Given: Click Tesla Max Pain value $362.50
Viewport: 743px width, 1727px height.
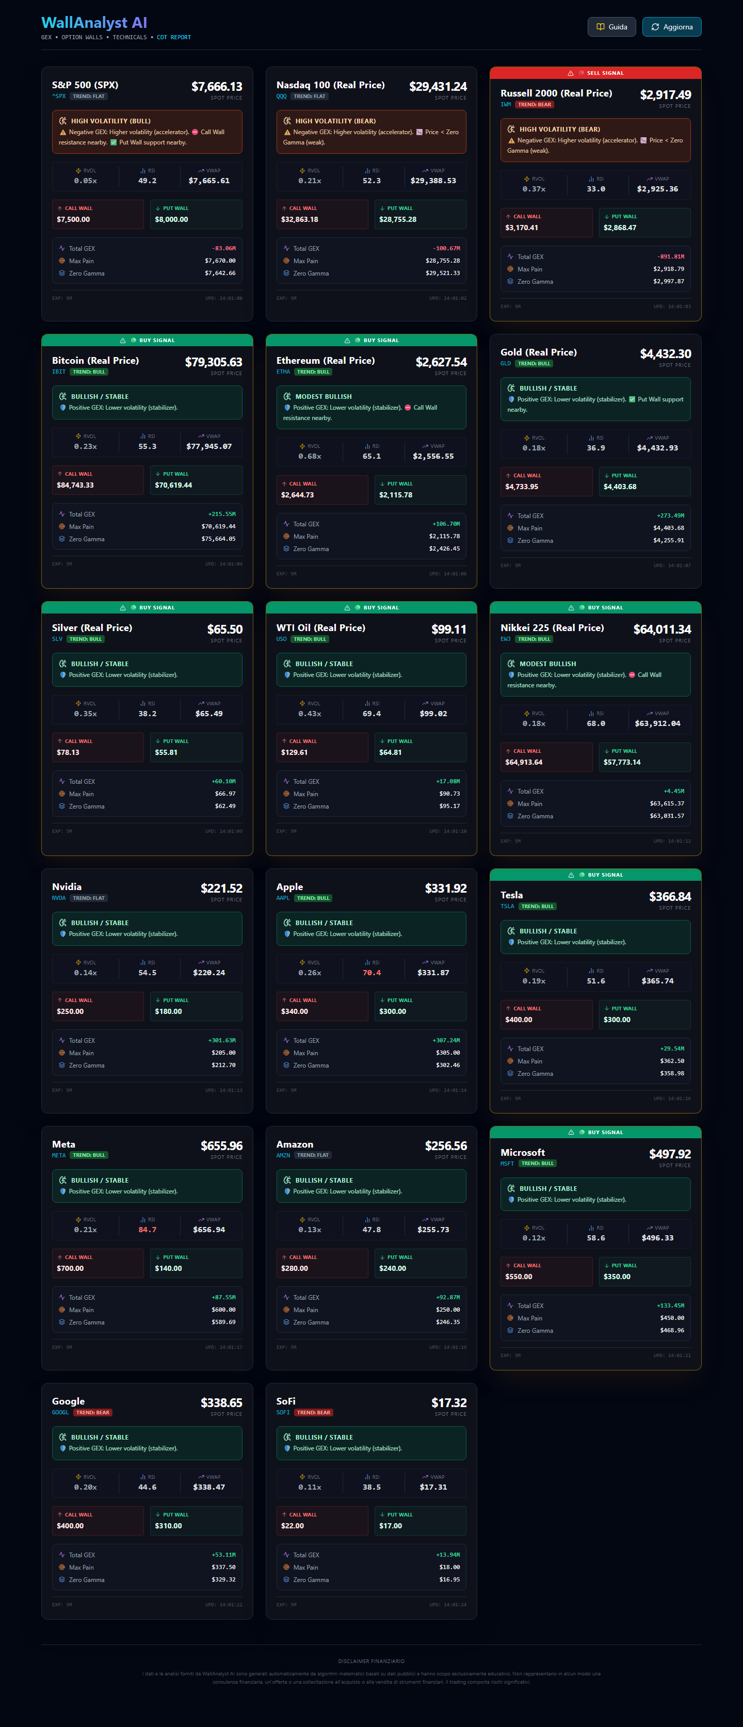Looking at the screenshot, I should click(x=672, y=1061).
